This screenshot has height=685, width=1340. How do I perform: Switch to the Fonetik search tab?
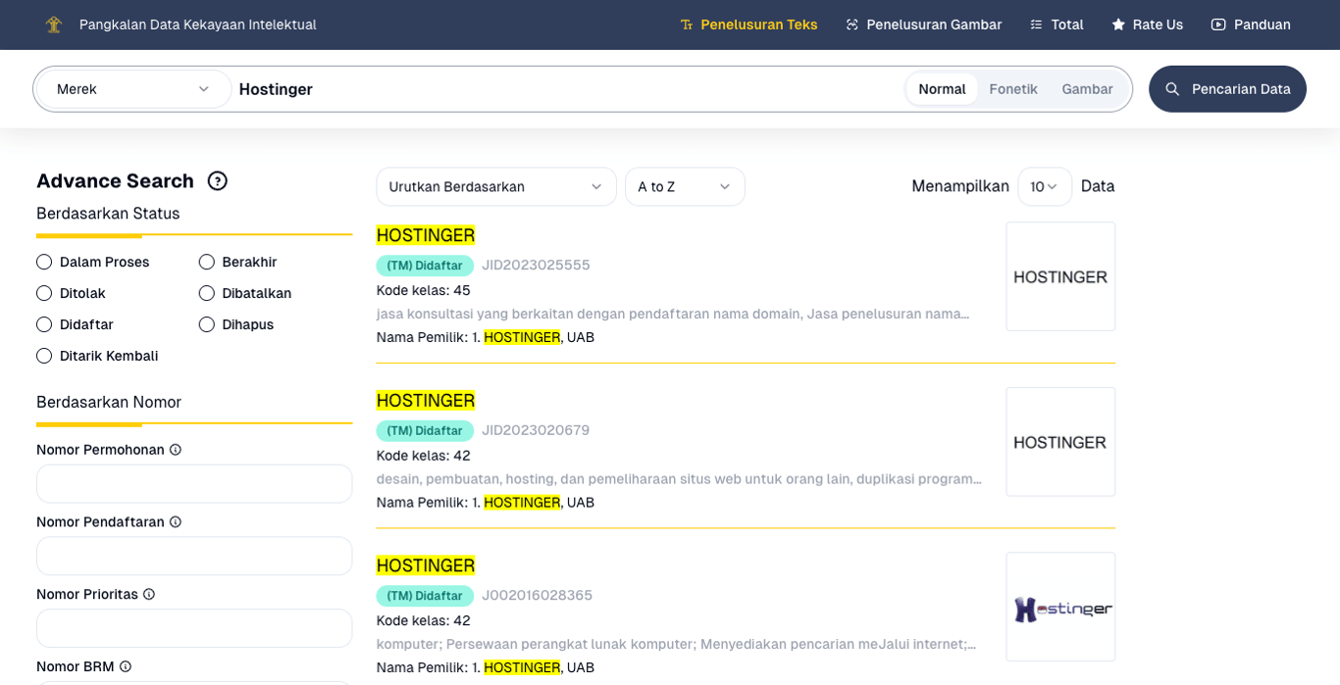(1013, 88)
